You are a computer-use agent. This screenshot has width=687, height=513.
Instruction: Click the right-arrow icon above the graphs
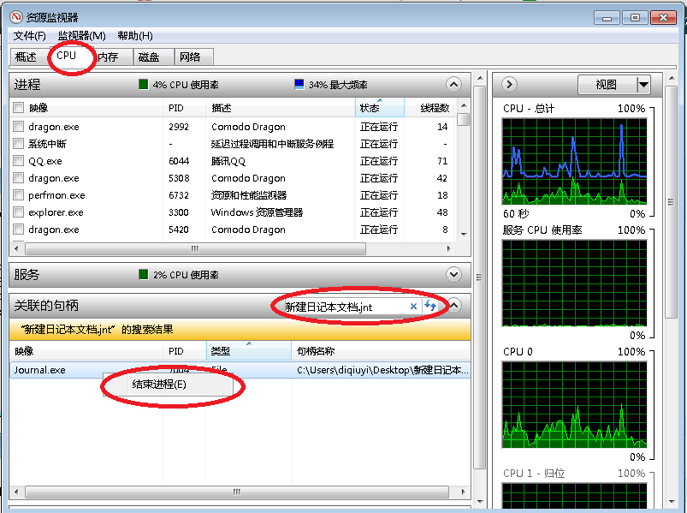[x=509, y=84]
